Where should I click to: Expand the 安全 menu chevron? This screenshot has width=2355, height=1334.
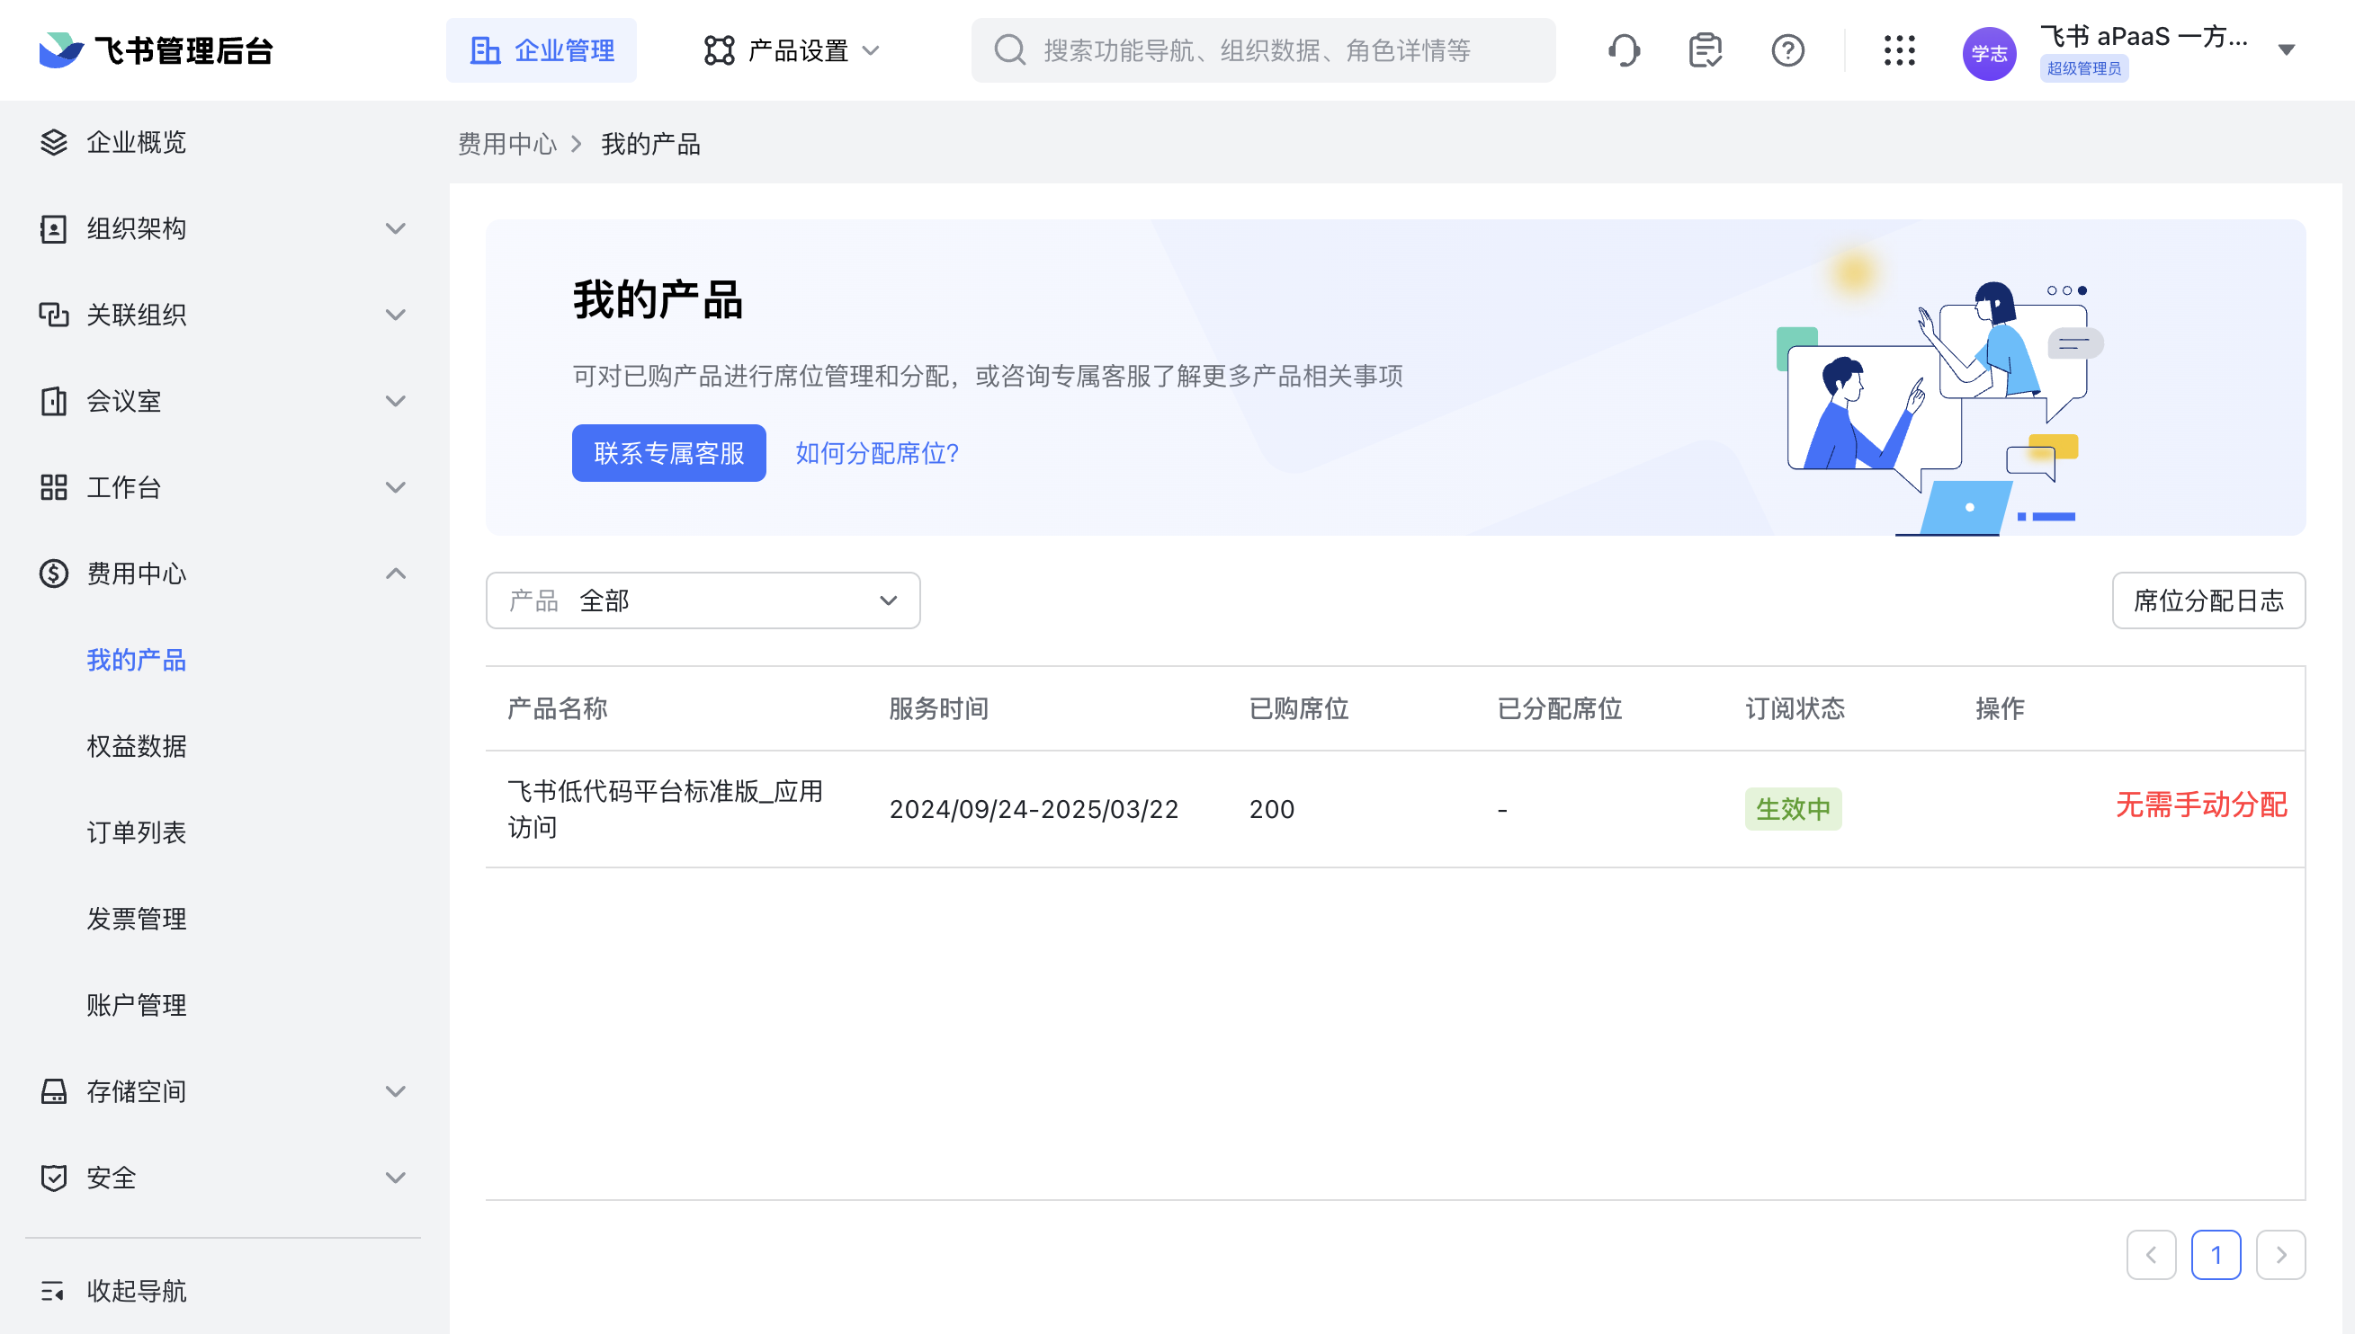[x=395, y=1178]
